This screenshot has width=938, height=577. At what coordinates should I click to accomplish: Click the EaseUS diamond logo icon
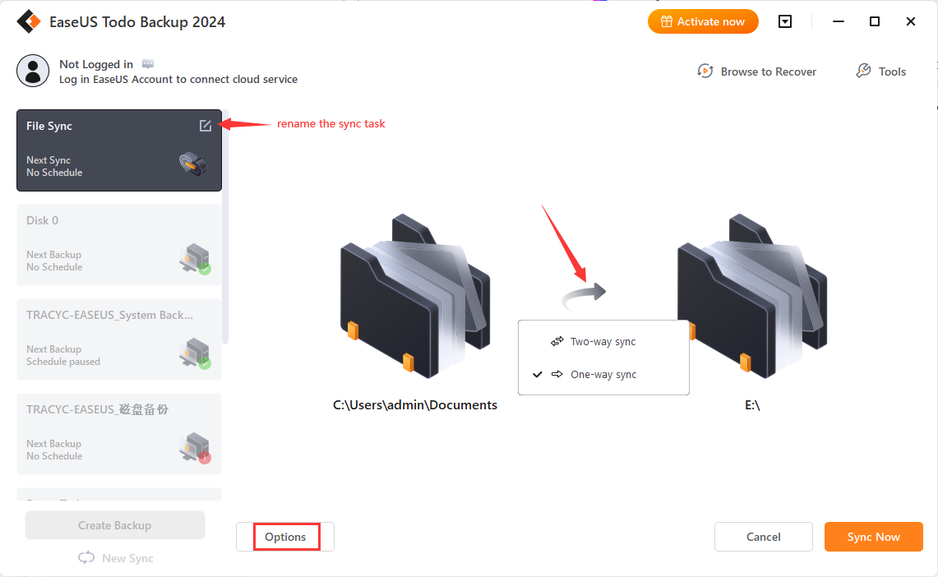(29, 21)
